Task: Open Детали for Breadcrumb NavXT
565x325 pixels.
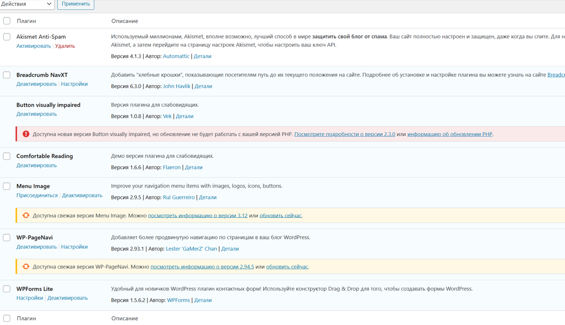Action: 203,86
